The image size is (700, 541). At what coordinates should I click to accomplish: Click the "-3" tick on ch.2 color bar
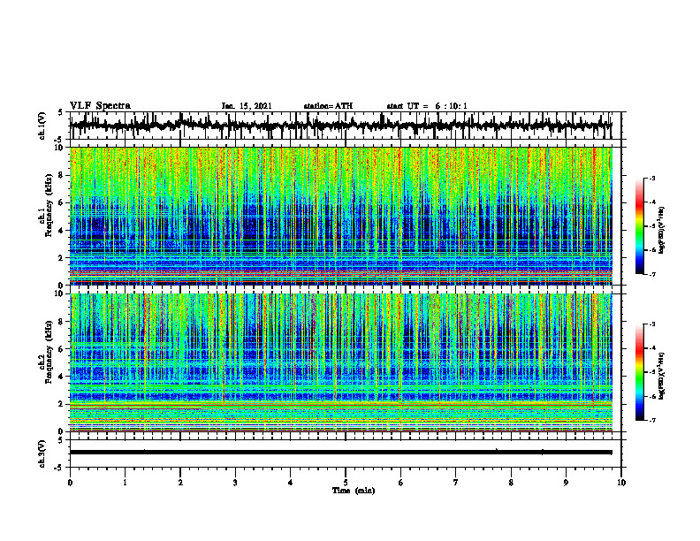(651, 324)
